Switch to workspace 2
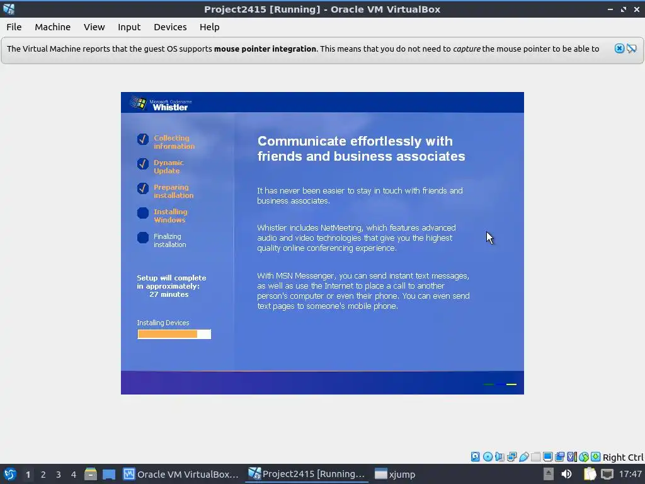Image resolution: width=645 pixels, height=484 pixels. 43,475
